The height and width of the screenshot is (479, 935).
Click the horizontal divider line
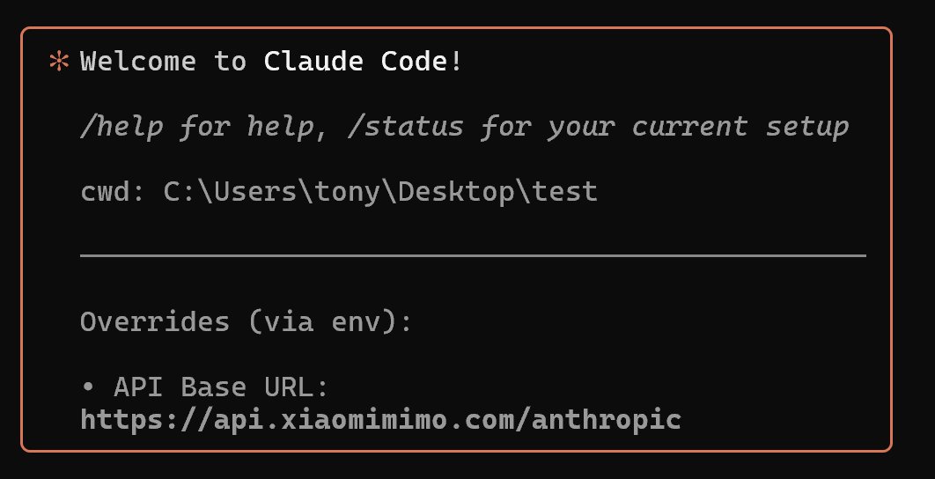[473, 256]
